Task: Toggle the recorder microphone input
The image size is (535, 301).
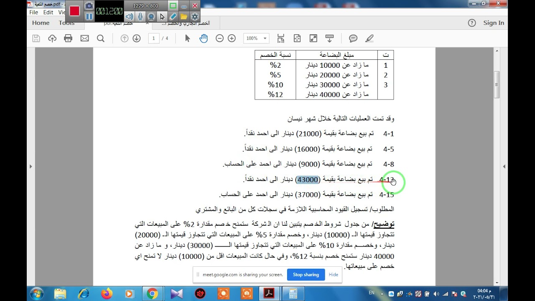Action: [140, 17]
